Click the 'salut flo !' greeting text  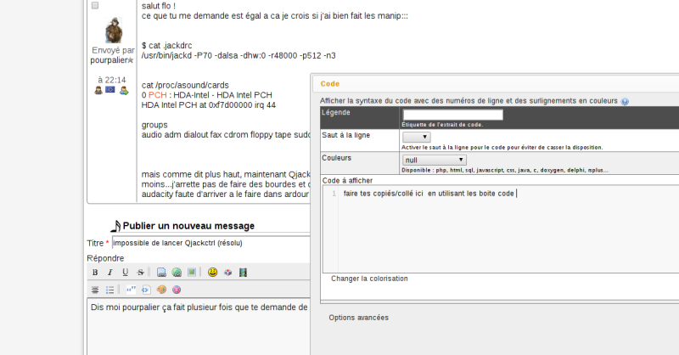(x=159, y=6)
